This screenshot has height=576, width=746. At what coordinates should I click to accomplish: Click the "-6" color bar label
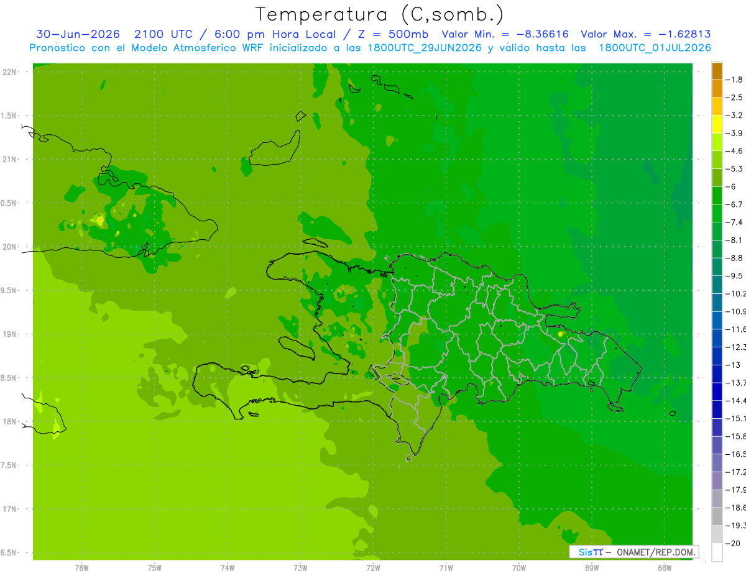coord(731,186)
